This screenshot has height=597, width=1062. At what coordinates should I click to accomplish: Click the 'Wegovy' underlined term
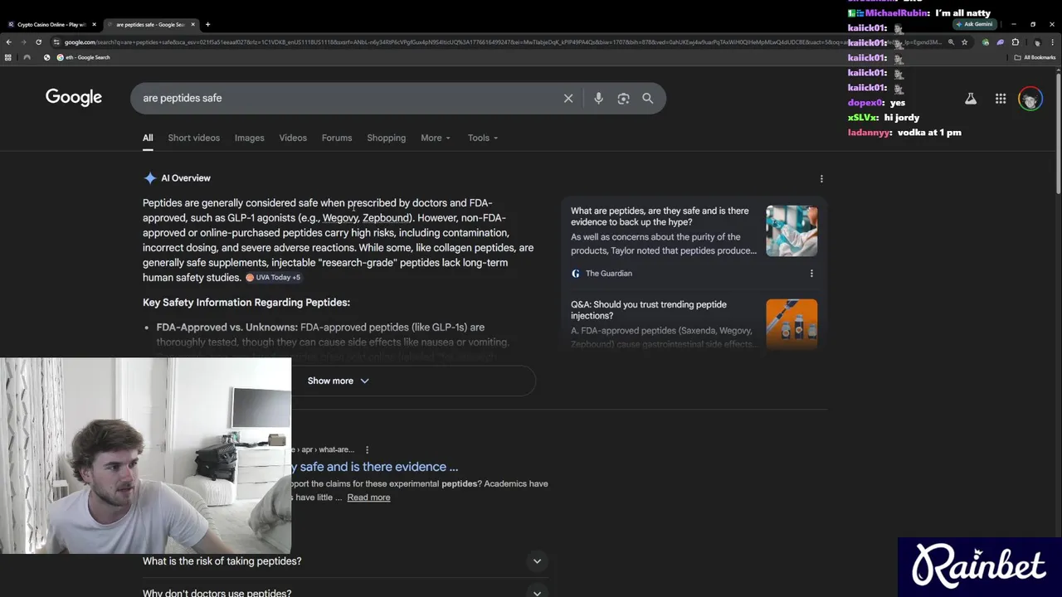click(340, 218)
